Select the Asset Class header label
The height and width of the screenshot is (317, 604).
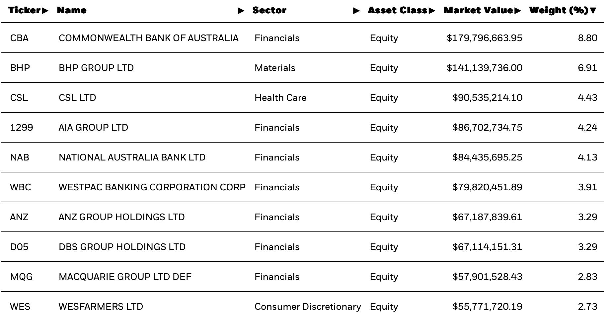click(398, 10)
